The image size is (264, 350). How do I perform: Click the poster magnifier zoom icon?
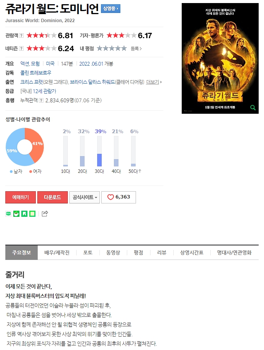pyautogui.click(x=253, y=108)
